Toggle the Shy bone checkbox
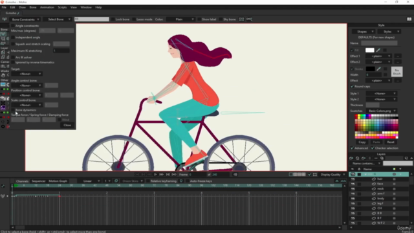The image size is (414, 233). pyautogui.click(x=221, y=19)
